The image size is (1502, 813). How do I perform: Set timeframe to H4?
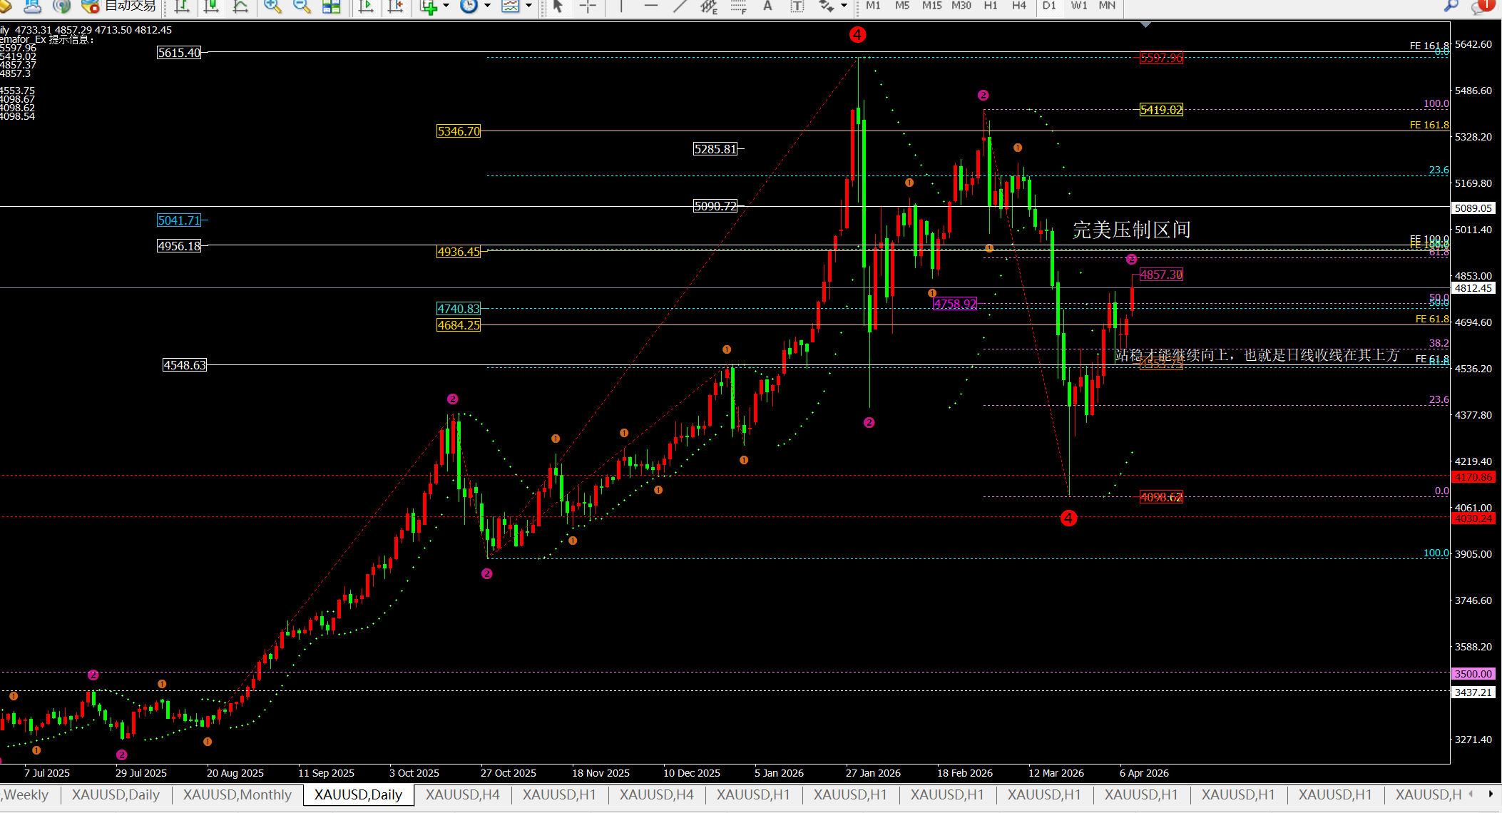1019,6
